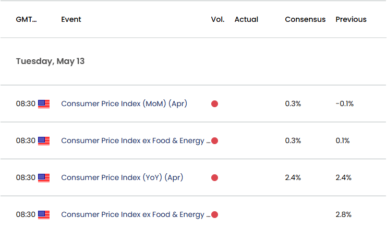Screen dimensions: 387x231
Task: Open the first CPI ex Food & Energy event
Action: [x=136, y=140]
